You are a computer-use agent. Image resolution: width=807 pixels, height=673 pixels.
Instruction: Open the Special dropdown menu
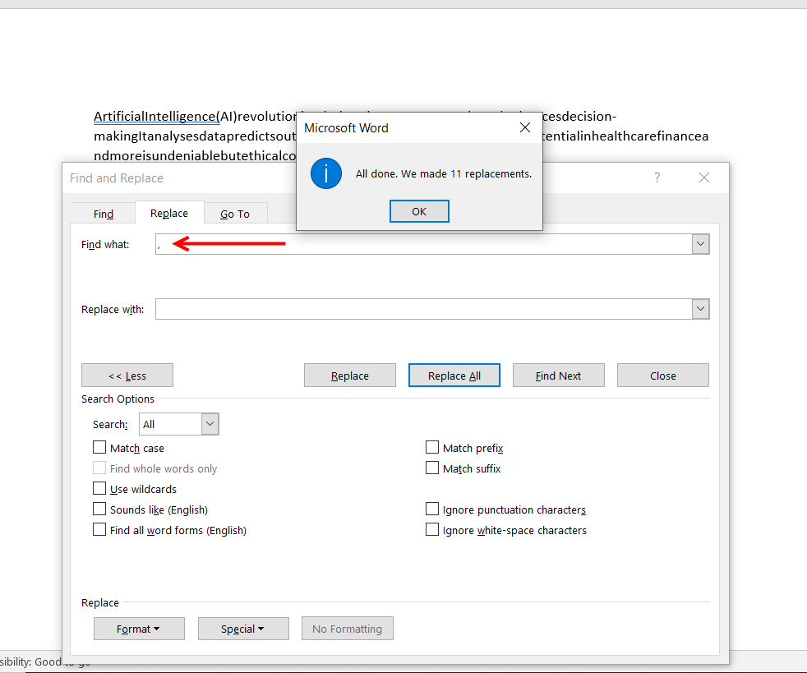(x=243, y=629)
